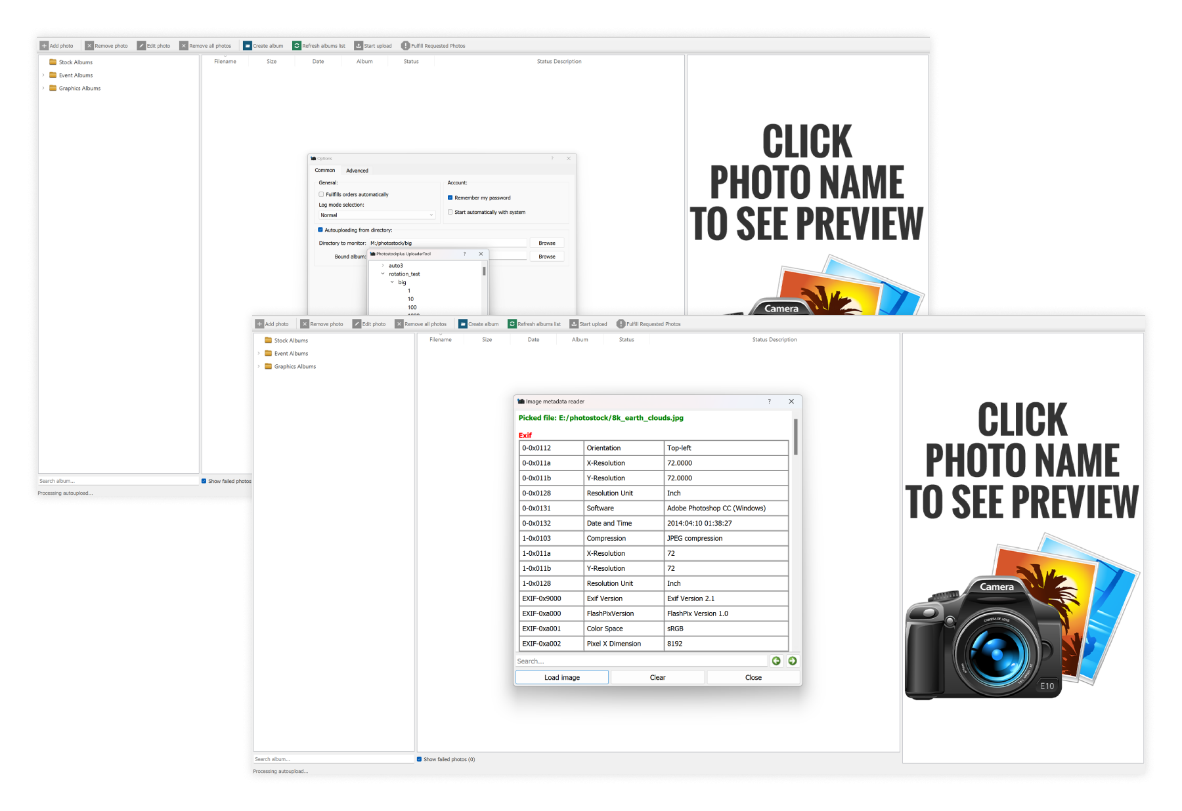Switch to the Common tab in Options

pos(325,170)
